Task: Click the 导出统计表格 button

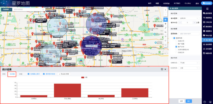Action: tap(64, 74)
